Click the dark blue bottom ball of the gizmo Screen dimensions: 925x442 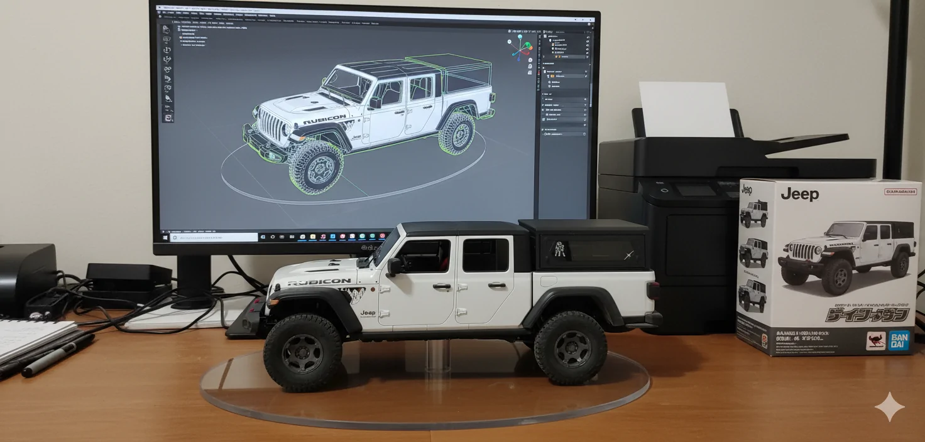pyautogui.click(x=518, y=60)
